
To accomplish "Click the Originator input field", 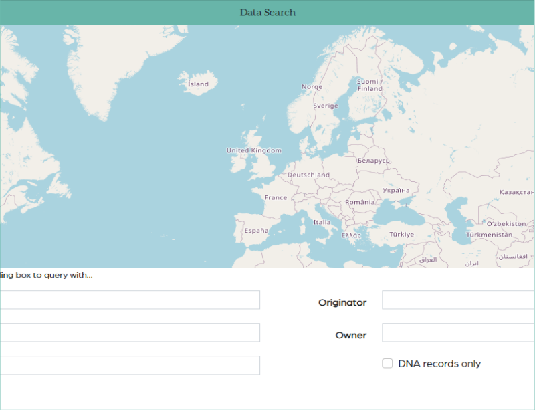I will (x=458, y=300).
